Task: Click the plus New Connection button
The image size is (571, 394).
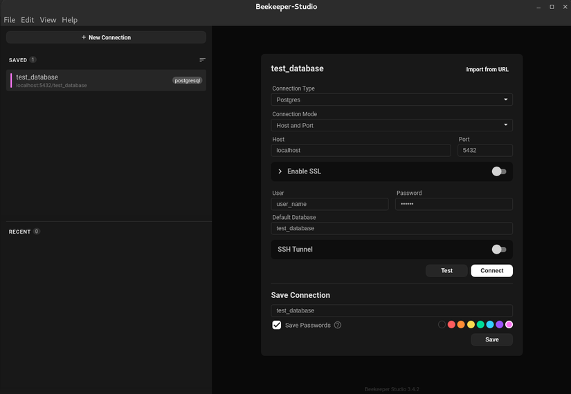Action: 106,37
